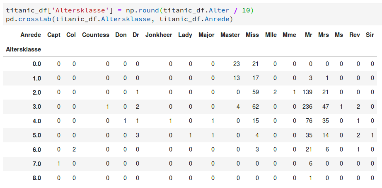Select the row label 8.0
Image resolution: width=382 pixels, height=188 pixels.
pos(37,178)
